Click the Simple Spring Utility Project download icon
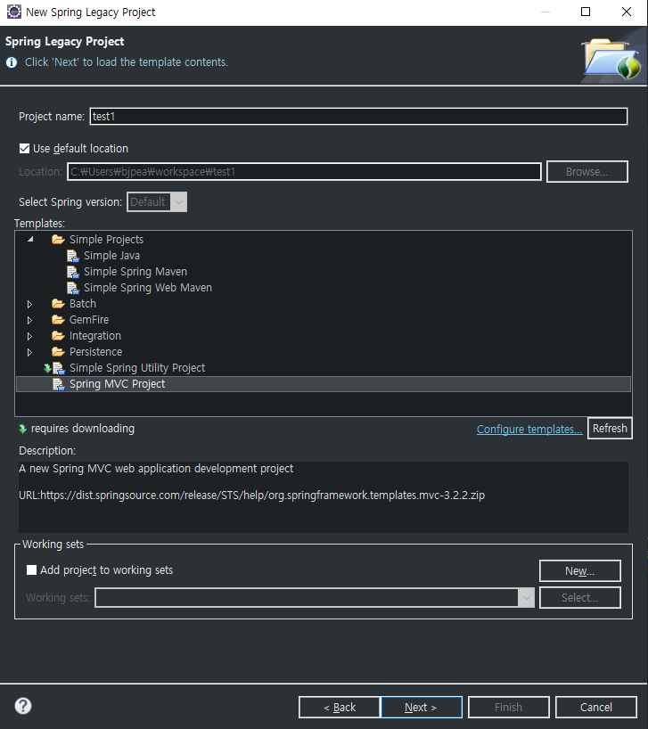648x729 pixels. click(47, 368)
